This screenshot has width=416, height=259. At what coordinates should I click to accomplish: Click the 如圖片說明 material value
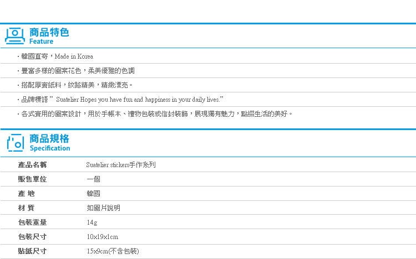click(104, 208)
